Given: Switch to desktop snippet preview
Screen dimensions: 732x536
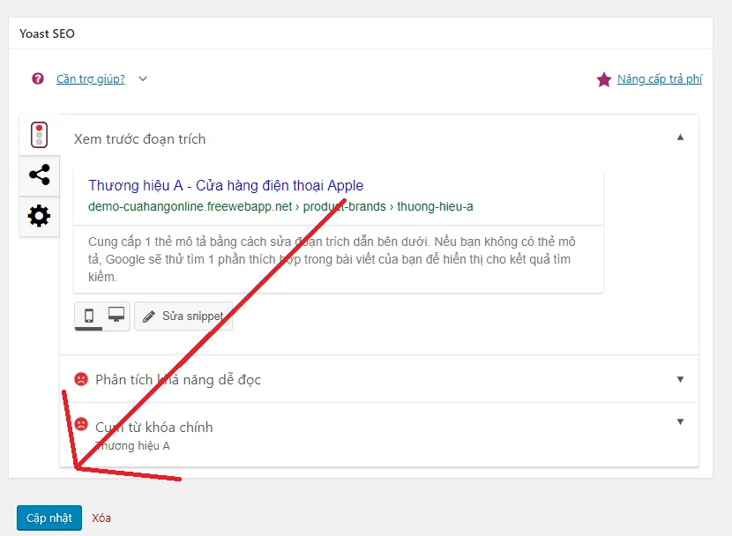Looking at the screenshot, I should [116, 315].
